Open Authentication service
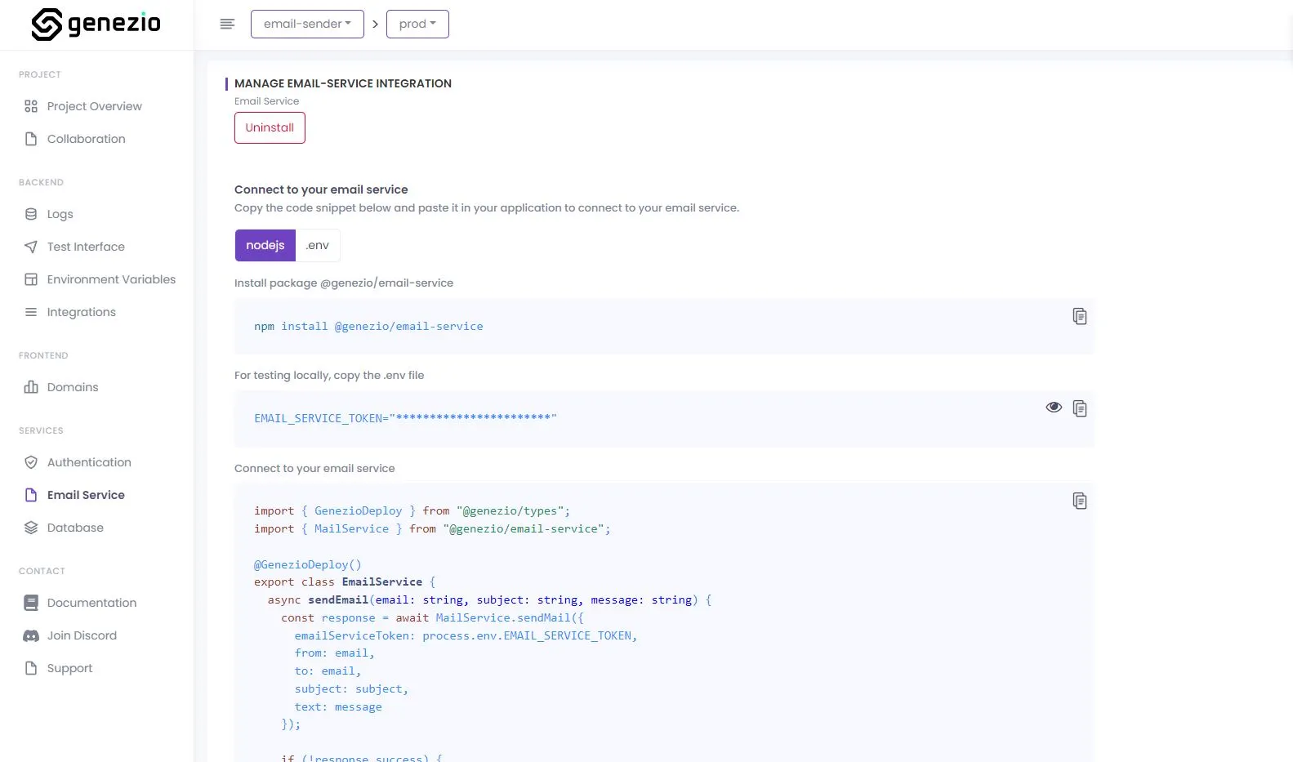 tap(89, 462)
